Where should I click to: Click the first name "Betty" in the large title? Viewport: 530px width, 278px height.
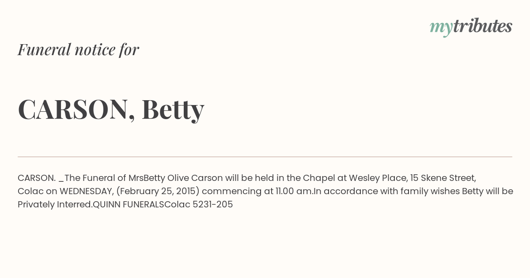(173, 109)
